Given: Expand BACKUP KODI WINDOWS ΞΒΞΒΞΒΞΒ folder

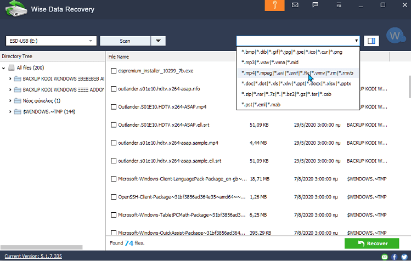Looking at the screenshot, I should point(10,78).
